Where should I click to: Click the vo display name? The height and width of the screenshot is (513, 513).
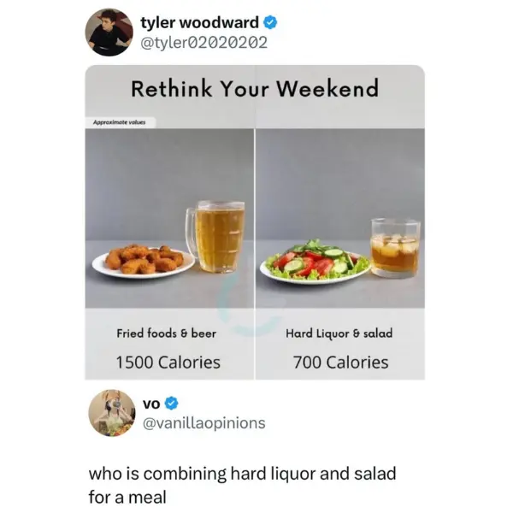tap(150, 403)
